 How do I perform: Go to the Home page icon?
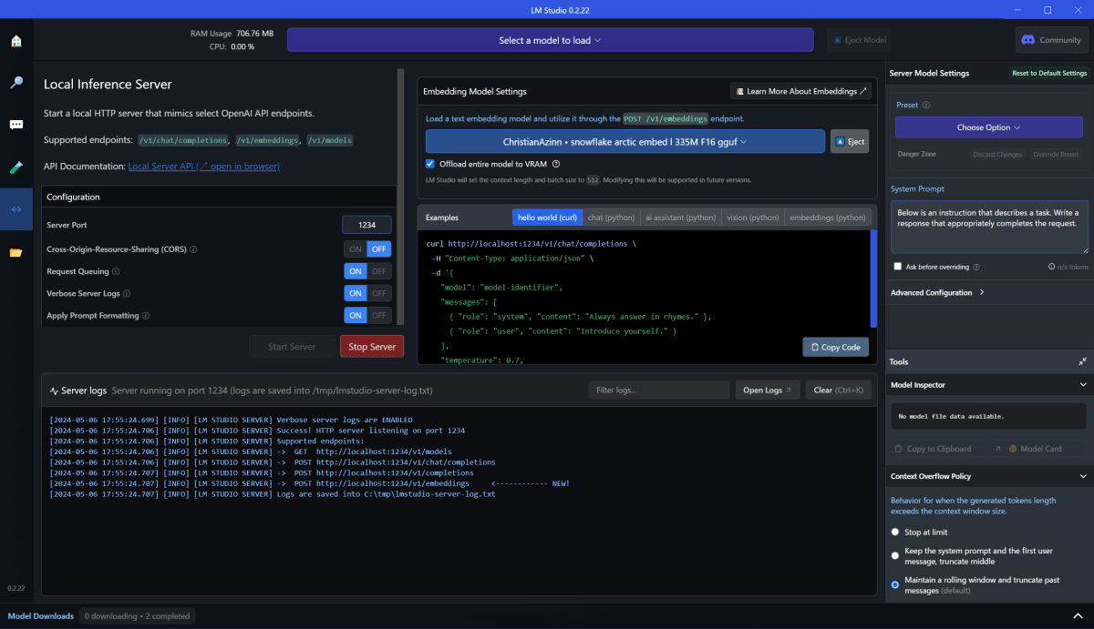[15, 41]
